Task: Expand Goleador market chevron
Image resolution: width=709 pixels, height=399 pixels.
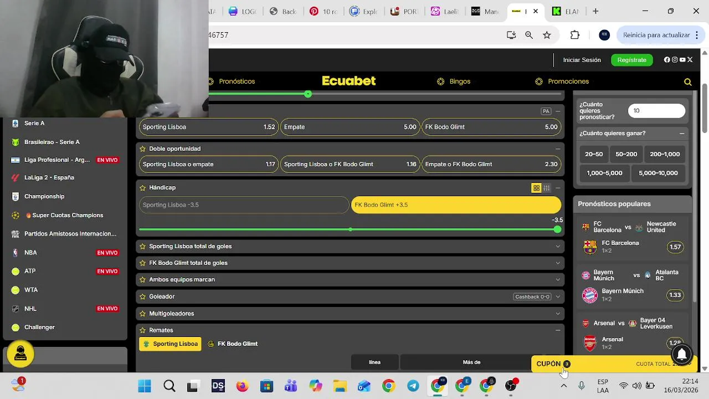Action: (x=558, y=296)
